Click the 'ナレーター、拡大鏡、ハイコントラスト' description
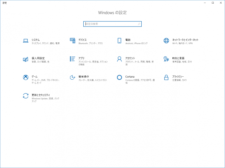This screenshot has height=168, width=225. pyautogui.click(x=93, y=80)
